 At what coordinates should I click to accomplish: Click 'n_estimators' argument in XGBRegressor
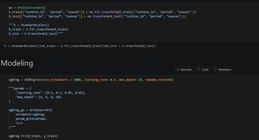[58, 80]
